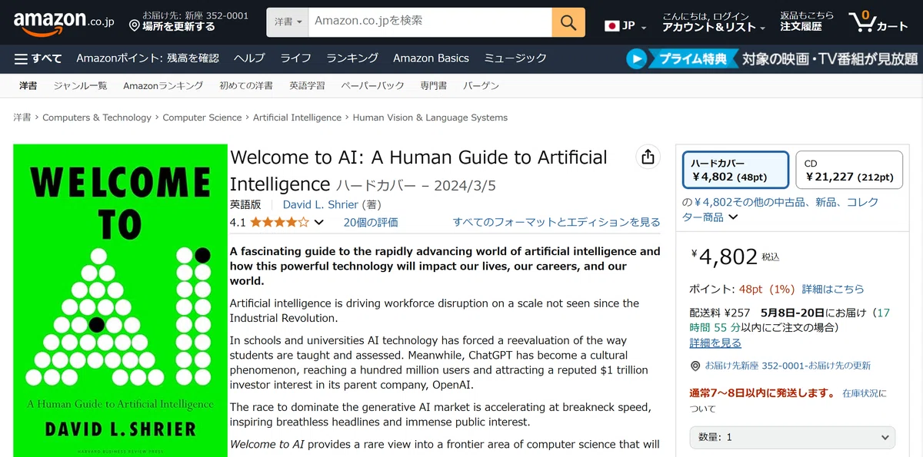This screenshot has height=457, width=923.
Task: Open the Amazonランキング subnav tab
Action: click(163, 86)
